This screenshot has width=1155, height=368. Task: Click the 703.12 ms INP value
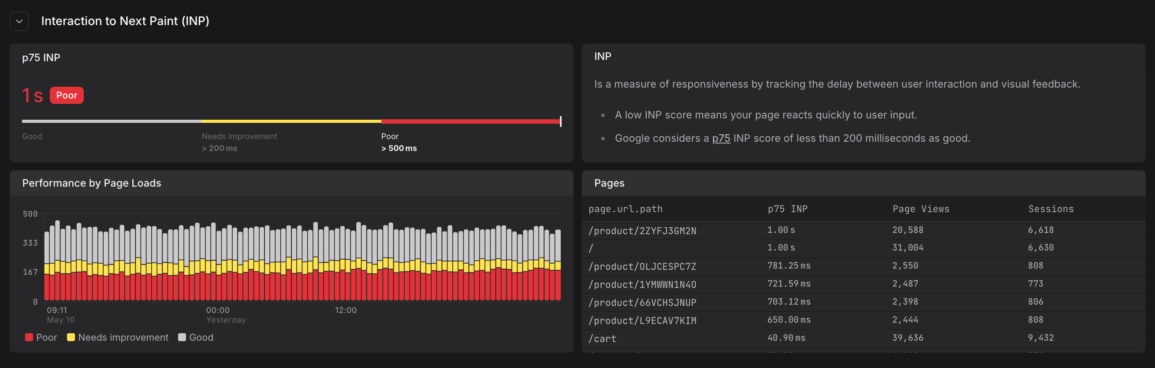click(789, 302)
